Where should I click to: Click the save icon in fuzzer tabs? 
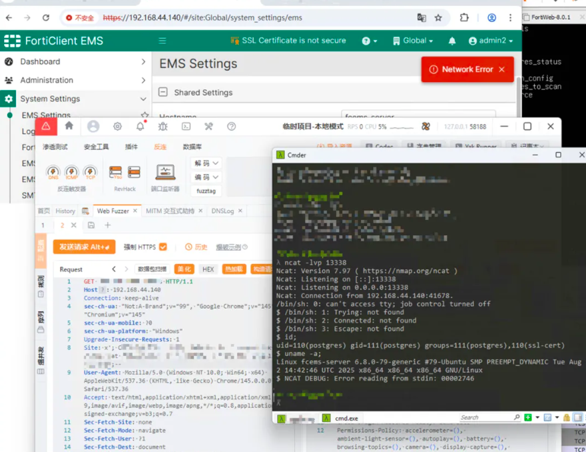[91, 225]
